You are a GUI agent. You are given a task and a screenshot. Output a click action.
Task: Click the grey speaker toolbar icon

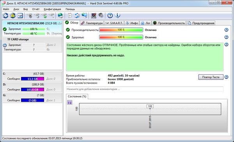click(x=101, y=16)
